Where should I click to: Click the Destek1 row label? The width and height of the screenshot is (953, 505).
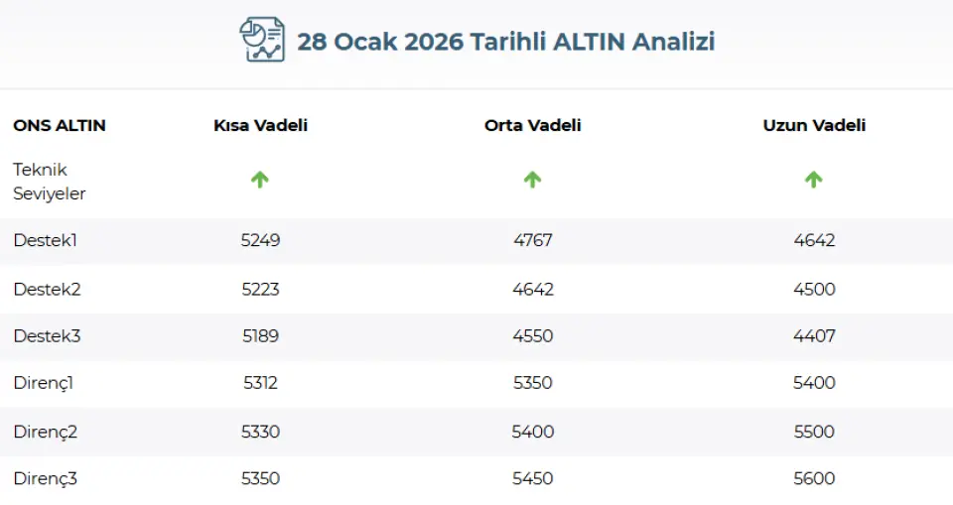(47, 241)
